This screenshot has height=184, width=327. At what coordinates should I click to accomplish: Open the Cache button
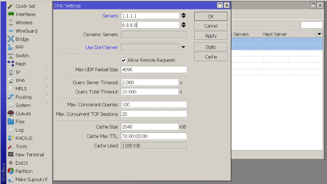(211, 56)
